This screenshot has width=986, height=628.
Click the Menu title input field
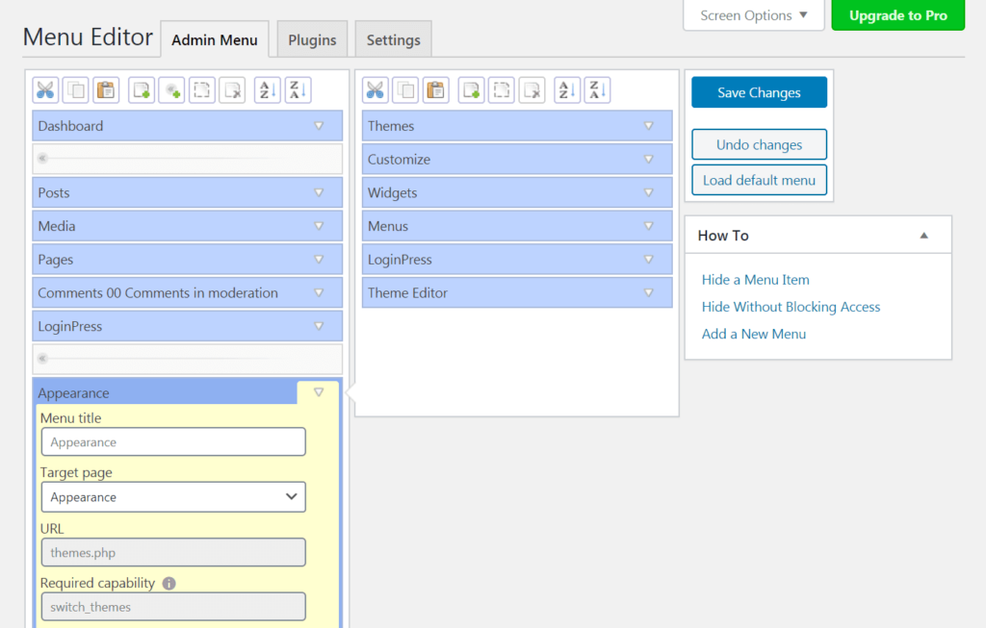[x=173, y=441]
